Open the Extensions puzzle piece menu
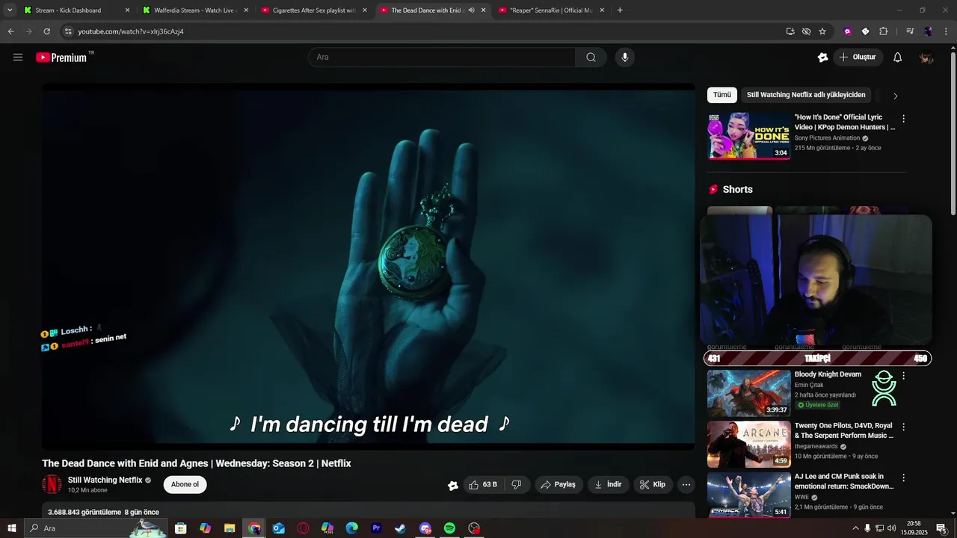The width and height of the screenshot is (957, 538). pos(884,31)
